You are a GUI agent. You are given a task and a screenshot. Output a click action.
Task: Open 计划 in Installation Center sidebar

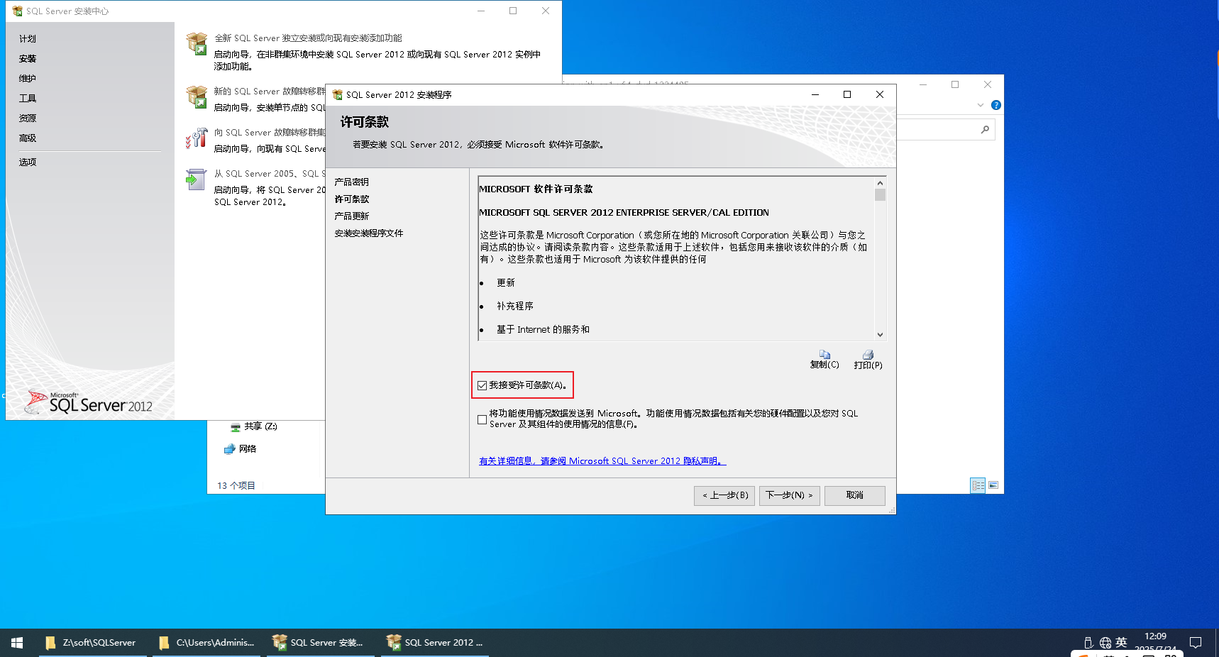28,39
